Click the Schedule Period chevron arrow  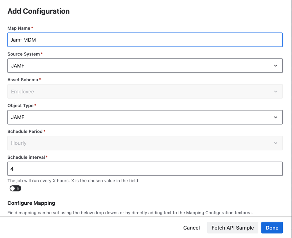coord(276,143)
